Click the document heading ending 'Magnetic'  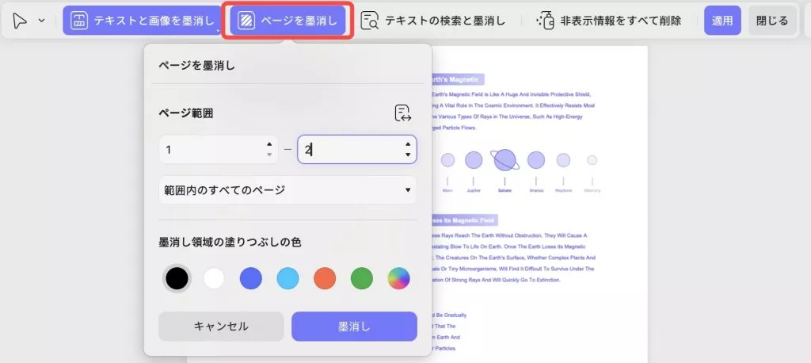457,79
